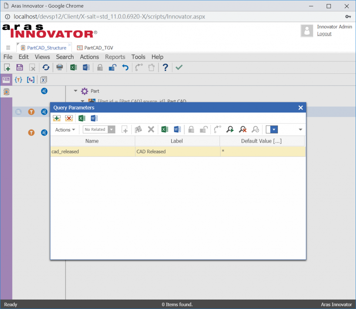This screenshot has width=356, height=309.
Task: Click the Help question mark icon
Action: tap(165, 68)
